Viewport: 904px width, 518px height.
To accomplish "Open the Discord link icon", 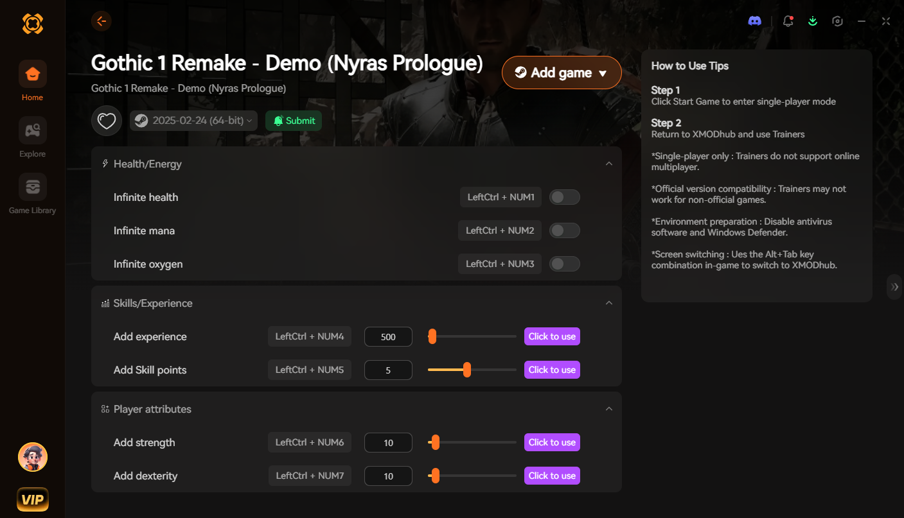I will click(x=755, y=21).
